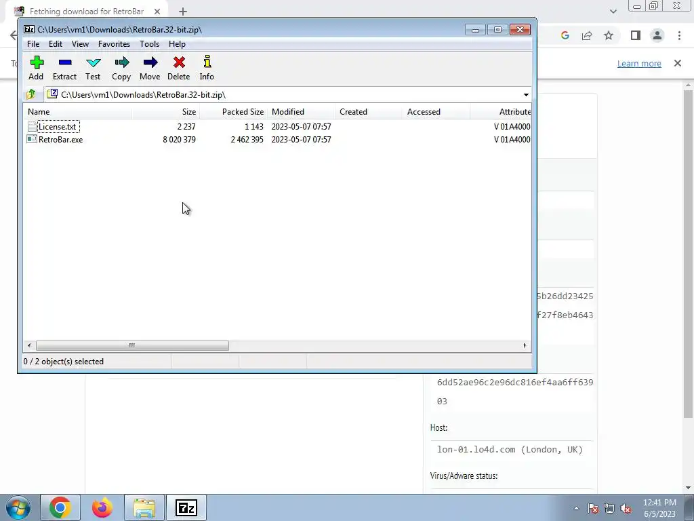The height and width of the screenshot is (521, 694).
Task: Open the Favorites menu
Action: (x=114, y=44)
